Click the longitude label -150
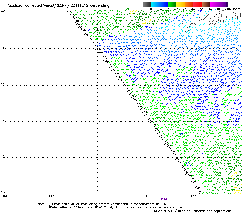The height and width of the screenshot is (213, 242). click(x=3, y=196)
